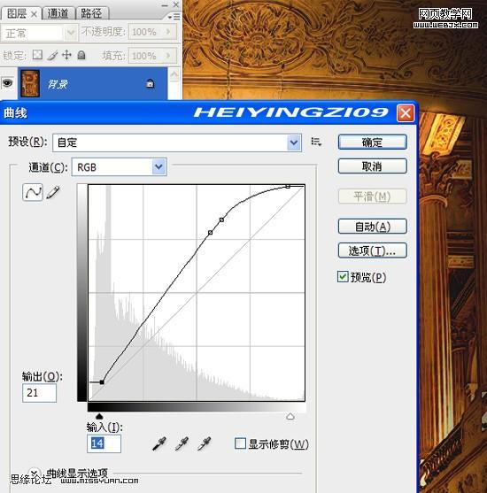This screenshot has width=487, height=493.
Task: Select the selected bottom-left curve point
Action: tap(102, 382)
